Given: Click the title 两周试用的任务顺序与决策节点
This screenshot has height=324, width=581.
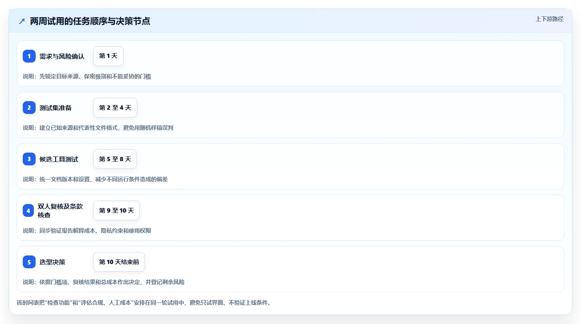Looking at the screenshot, I should (90, 21).
